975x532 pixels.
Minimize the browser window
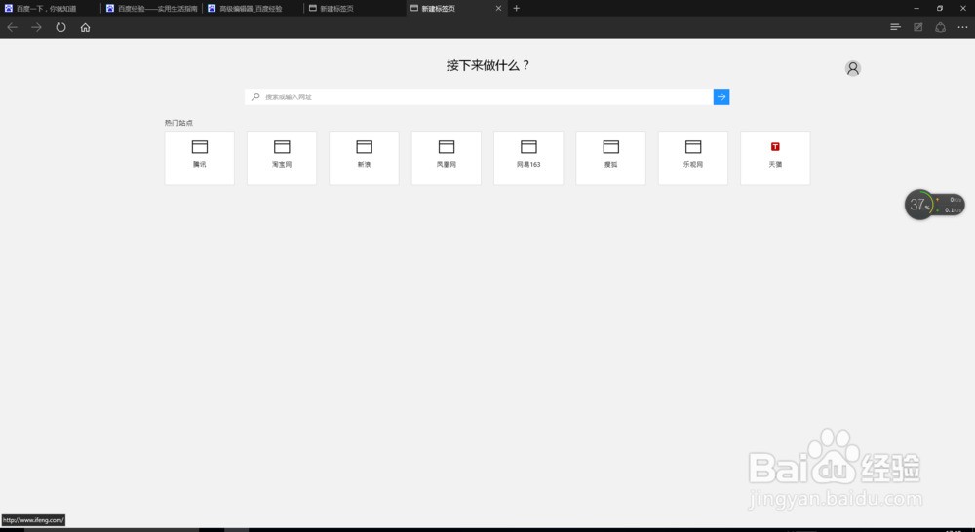click(916, 8)
